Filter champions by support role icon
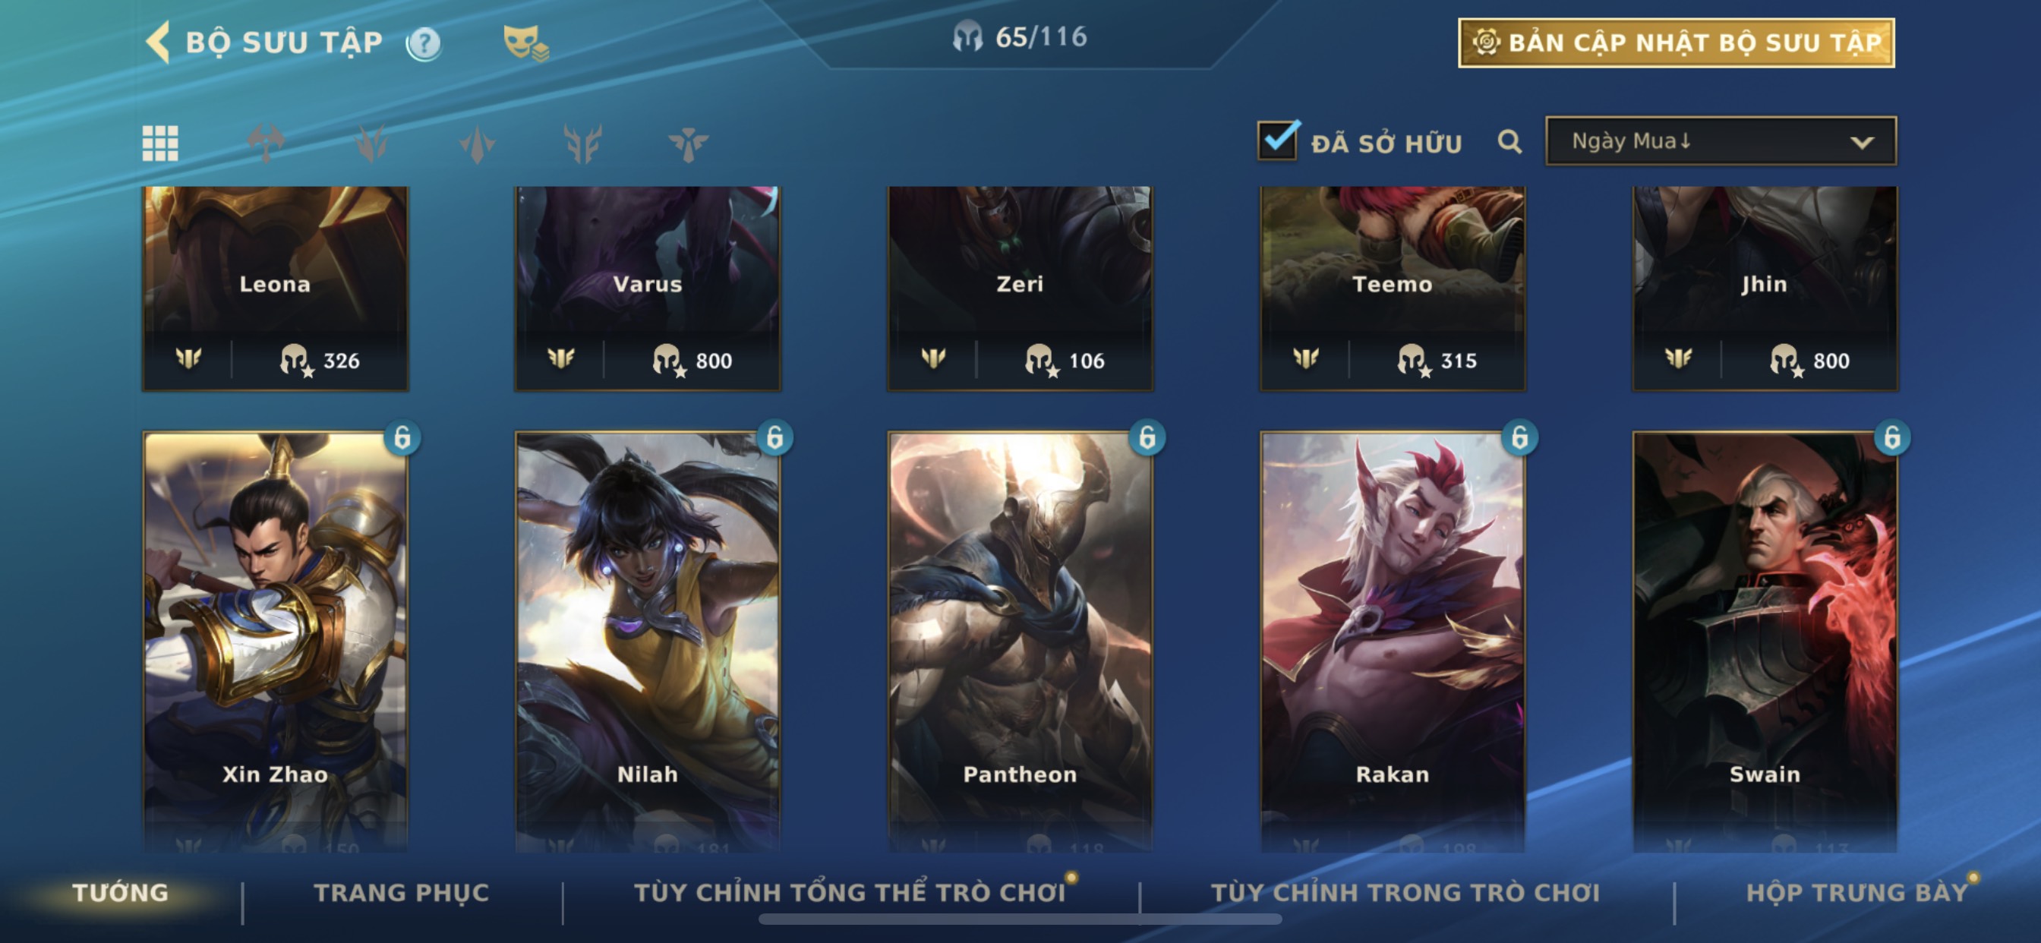Viewport: 2041px width, 943px height. coord(688,143)
